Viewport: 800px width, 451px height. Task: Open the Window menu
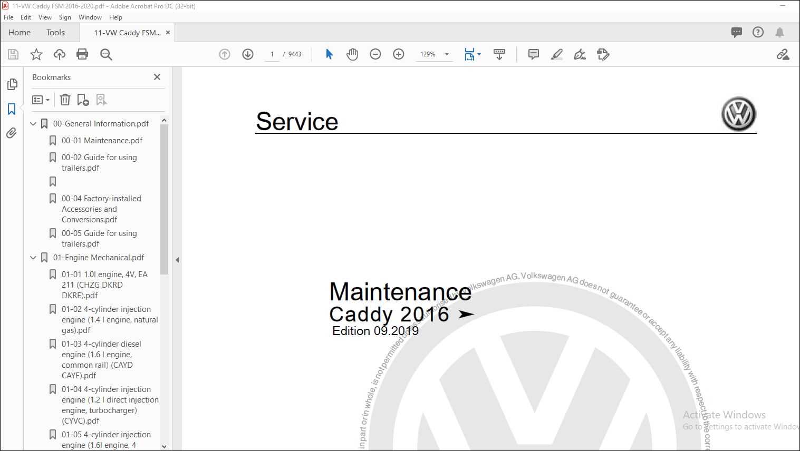click(90, 17)
